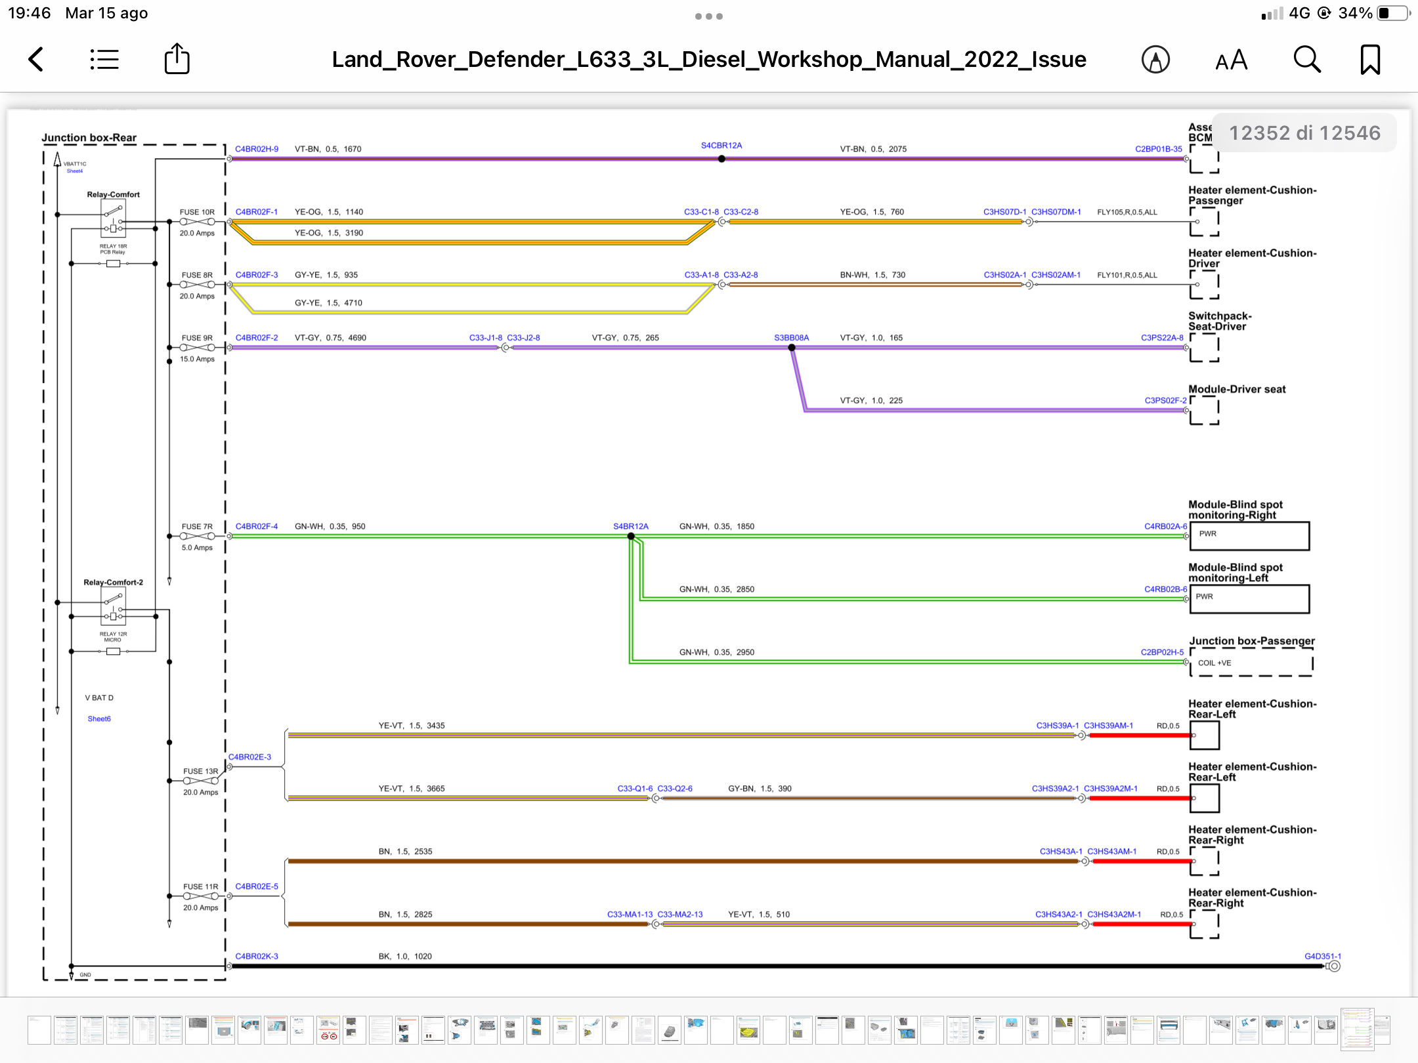Tap splice label S3BB08A
Screen dimensions: 1418x1063
792,338
